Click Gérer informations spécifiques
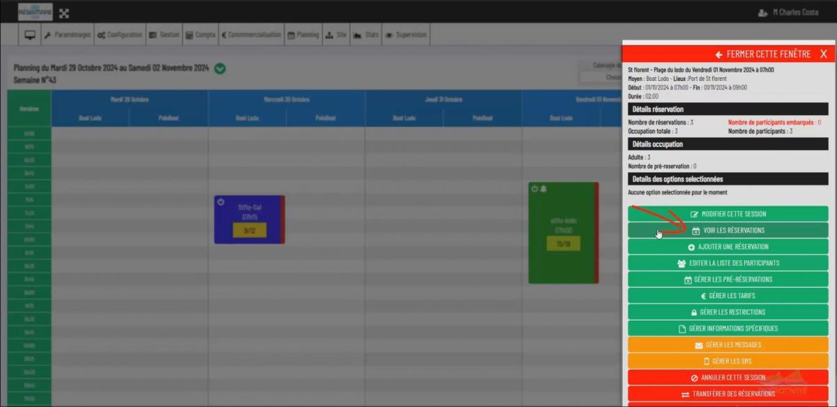 pyautogui.click(x=728, y=328)
